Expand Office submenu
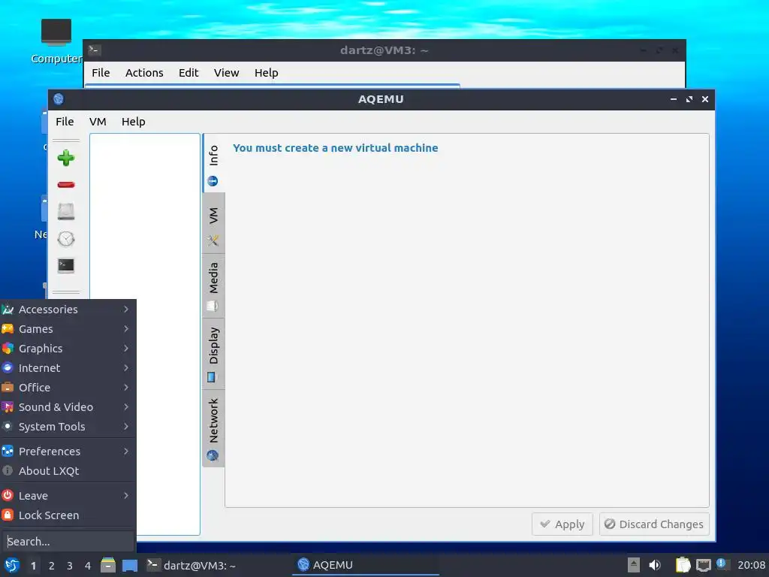 [68, 388]
